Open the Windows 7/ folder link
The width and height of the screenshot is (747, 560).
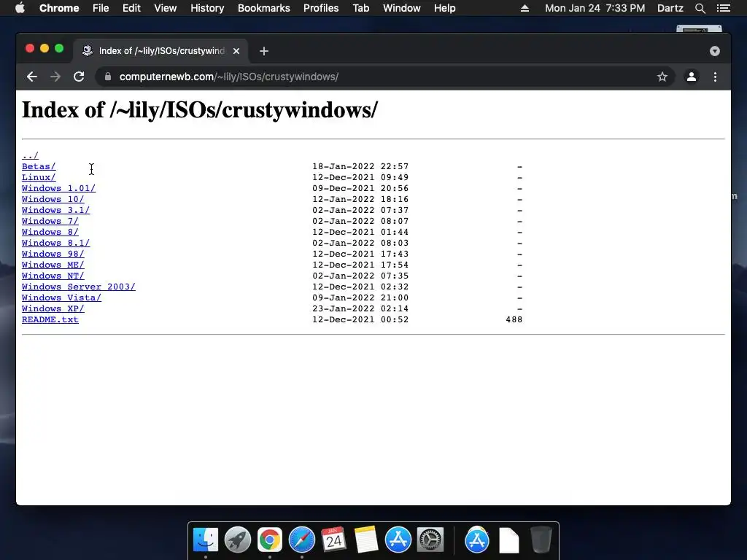(50, 221)
